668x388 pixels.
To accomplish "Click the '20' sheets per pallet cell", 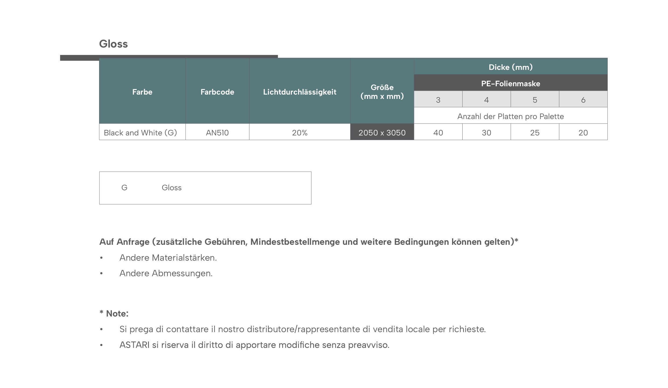I will [583, 132].
